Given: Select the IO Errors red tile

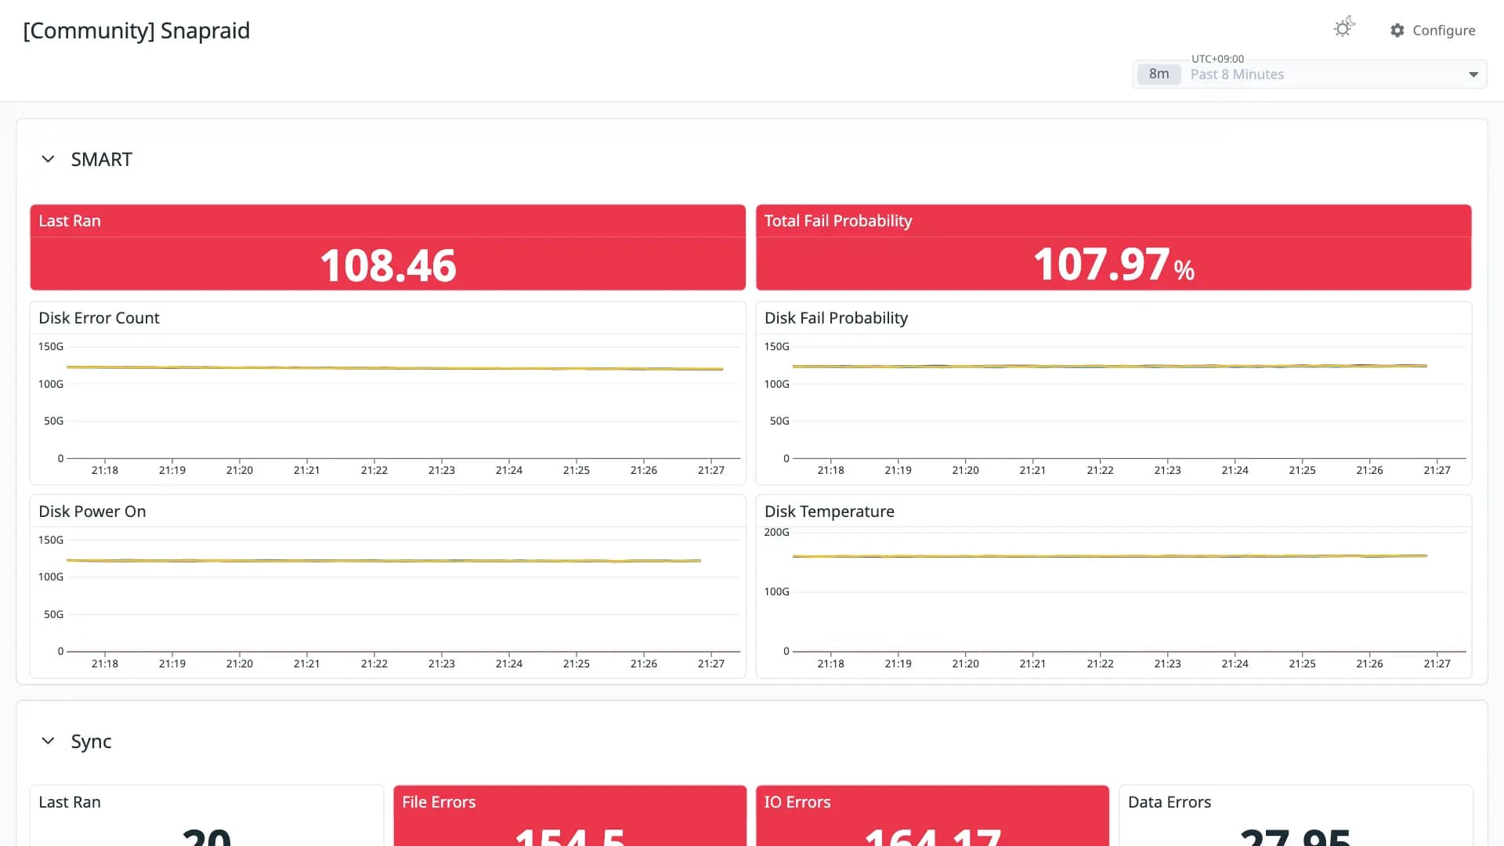Looking at the screenshot, I should pyautogui.click(x=932, y=815).
